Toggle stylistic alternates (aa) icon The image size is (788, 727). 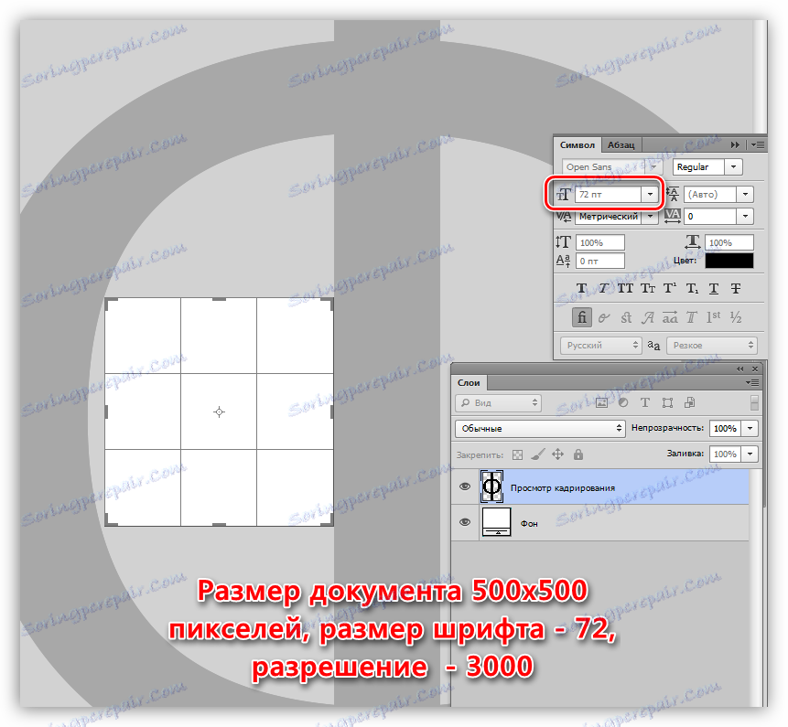point(670,317)
